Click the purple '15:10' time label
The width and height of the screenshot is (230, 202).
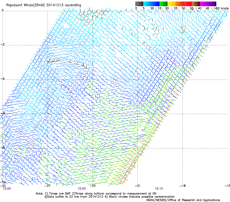point(159,189)
